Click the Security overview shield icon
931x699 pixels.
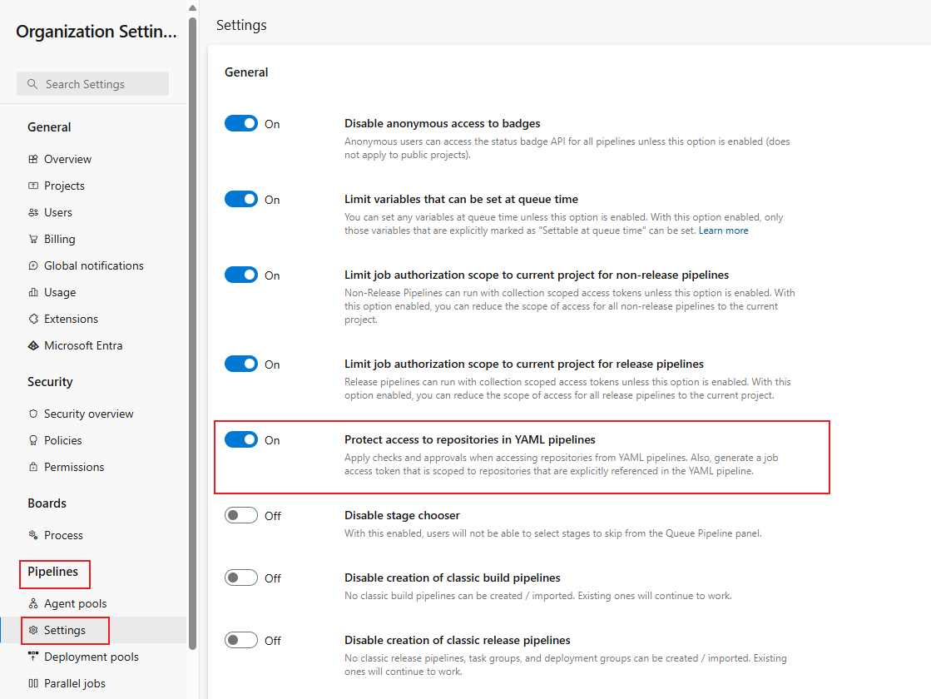[x=33, y=414]
